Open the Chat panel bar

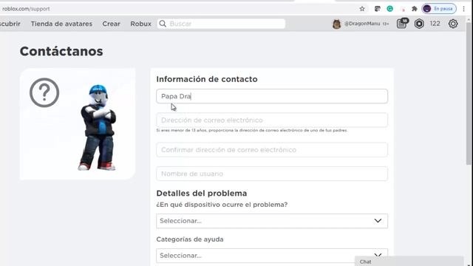tap(409, 262)
